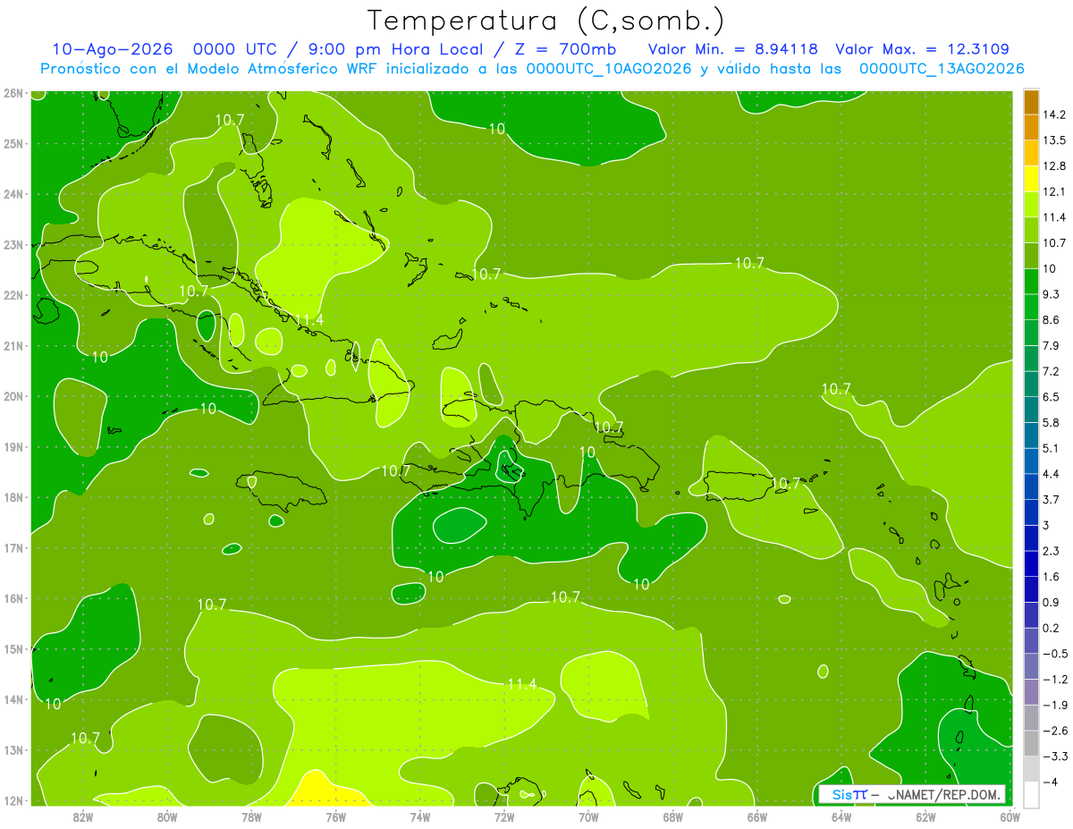Click the 3.7 value on the color scale

(x=1052, y=499)
